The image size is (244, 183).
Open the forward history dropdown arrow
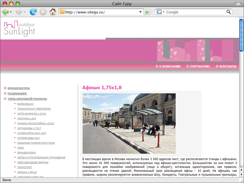(25, 12)
